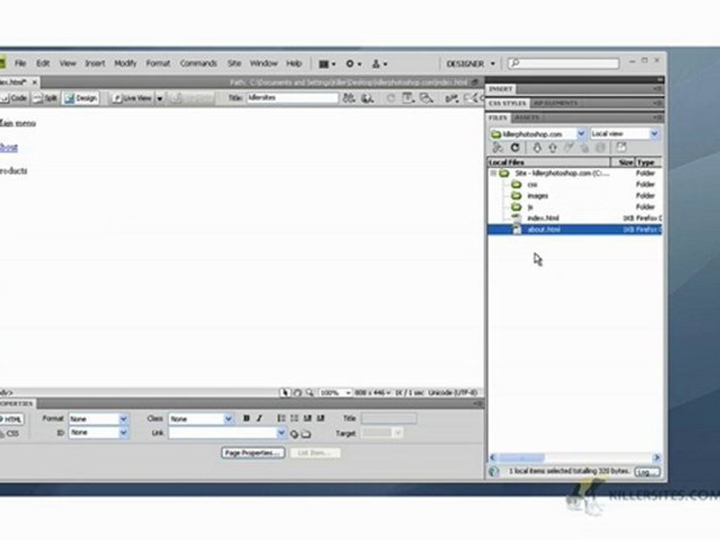Select the css folder in Files panel
The height and width of the screenshot is (540, 720).
pos(532,184)
